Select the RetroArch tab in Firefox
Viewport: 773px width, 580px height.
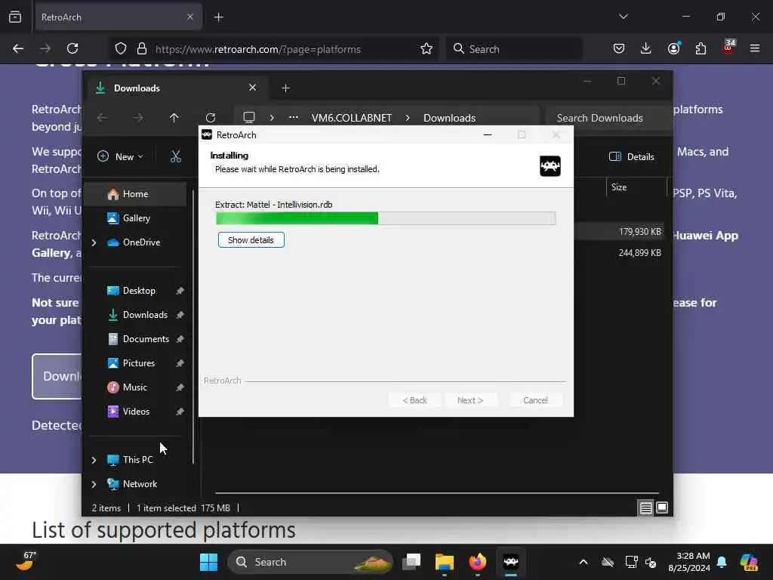119,17
